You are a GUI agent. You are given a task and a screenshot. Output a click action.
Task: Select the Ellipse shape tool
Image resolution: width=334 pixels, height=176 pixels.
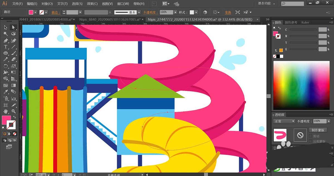tap(6, 53)
